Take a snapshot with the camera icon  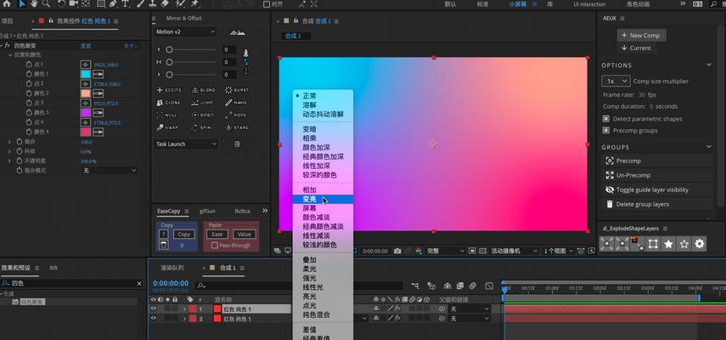(397, 251)
